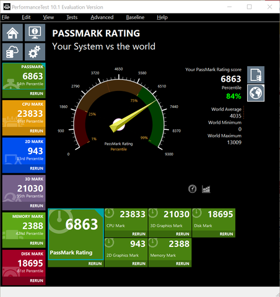This screenshot has width=280, height=297.
Task: Click RERUN on the 2D Graphics Mark tile
Action: click(139, 264)
